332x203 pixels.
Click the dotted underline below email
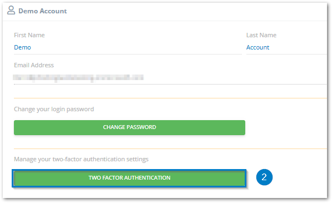click(x=170, y=84)
